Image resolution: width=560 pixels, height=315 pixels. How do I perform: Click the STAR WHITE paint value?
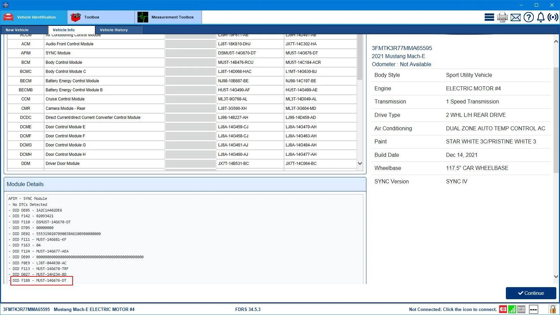click(x=491, y=142)
